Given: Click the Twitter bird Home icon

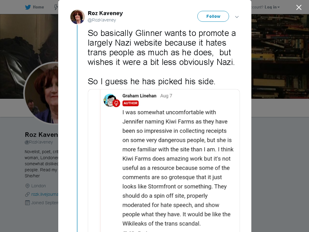Looking at the screenshot, I should 28,7.
